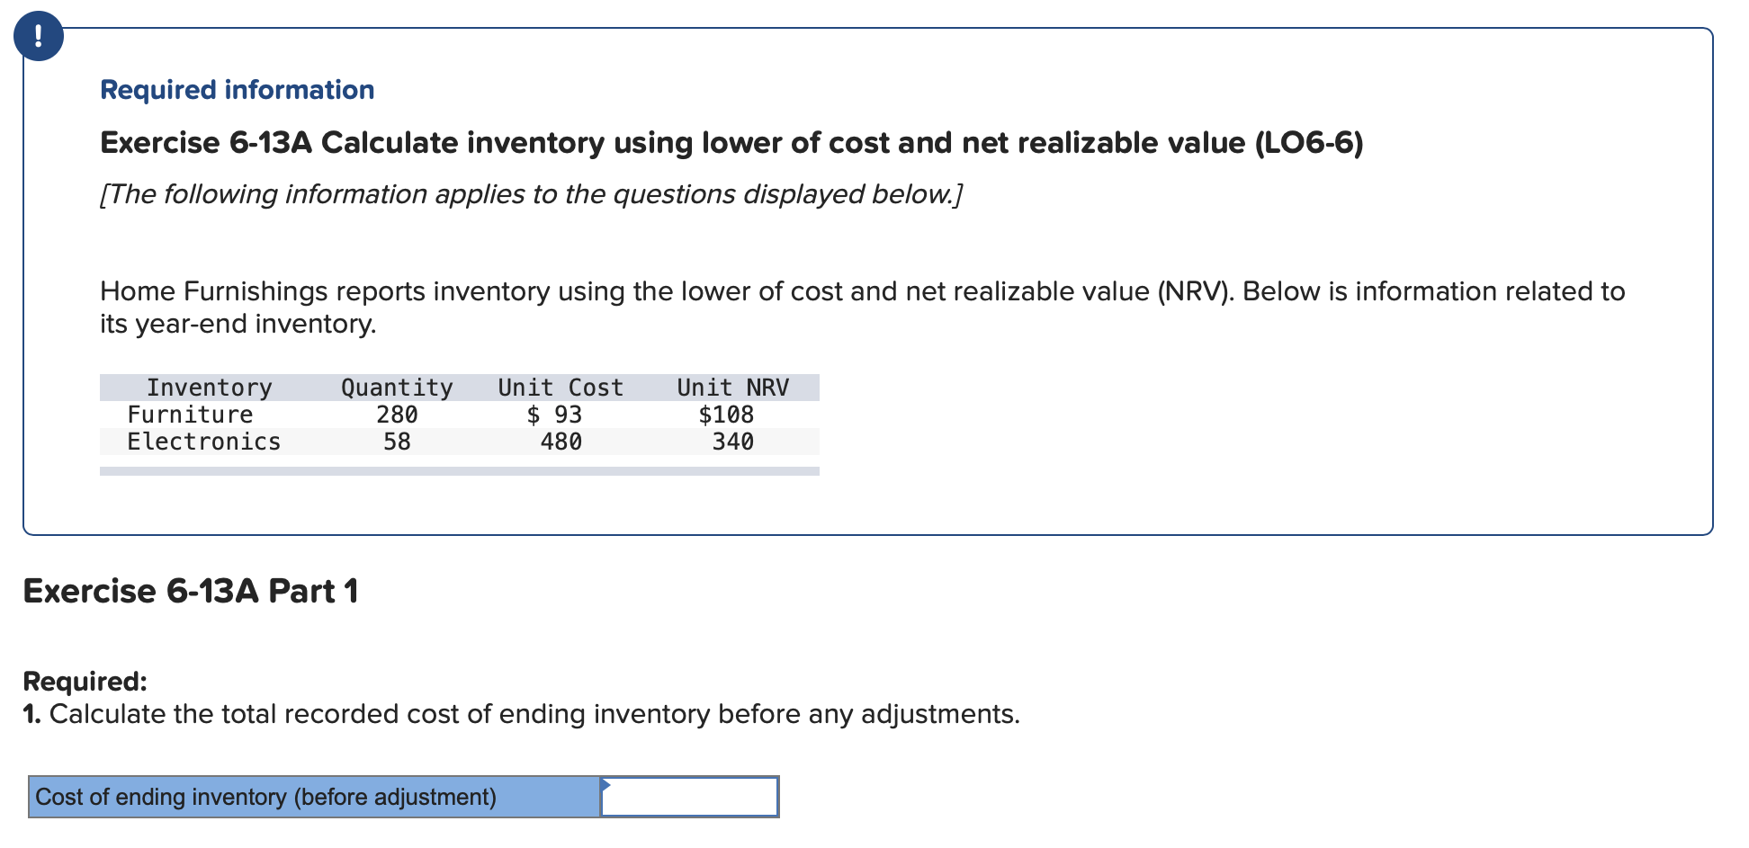This screenshot has height=848, width=1749.
Task: Click the shaded bar below the inventory table
Action: tap(459, 470)
